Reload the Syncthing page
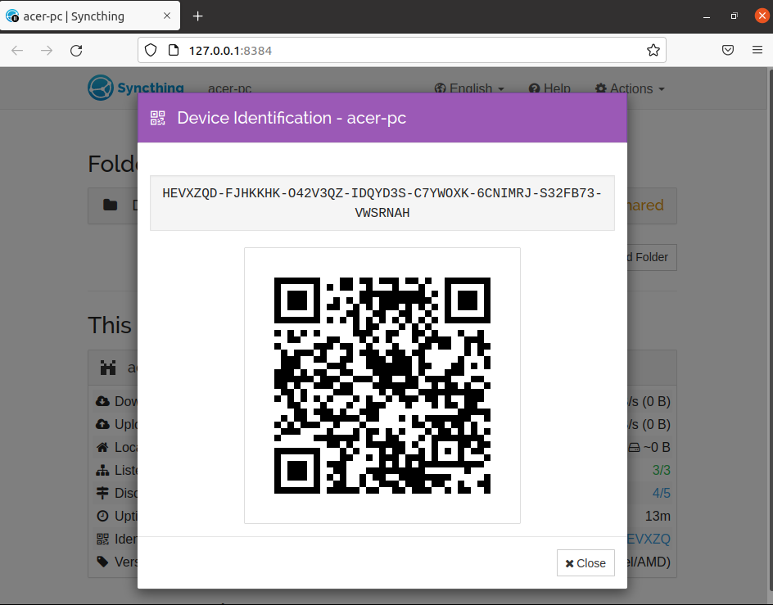 [x=76, y=50]
